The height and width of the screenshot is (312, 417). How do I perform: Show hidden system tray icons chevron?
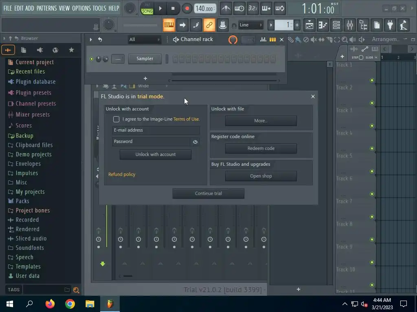345,304
